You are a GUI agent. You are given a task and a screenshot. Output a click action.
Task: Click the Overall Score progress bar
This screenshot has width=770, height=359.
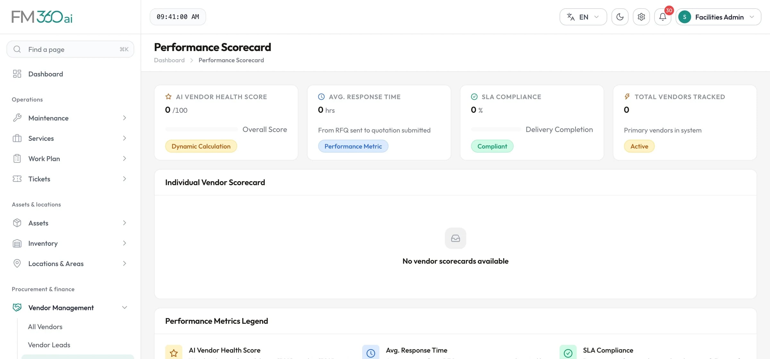tap(201, 129)
